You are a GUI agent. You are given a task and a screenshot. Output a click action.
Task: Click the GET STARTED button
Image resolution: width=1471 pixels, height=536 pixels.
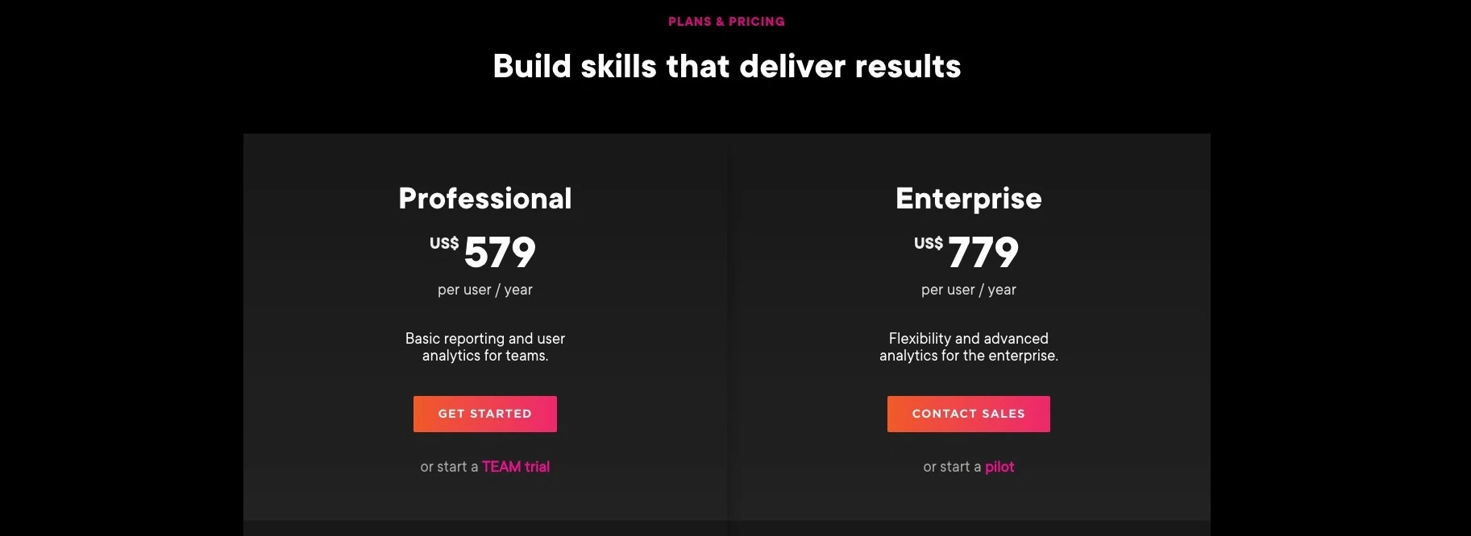pos(485,414)
